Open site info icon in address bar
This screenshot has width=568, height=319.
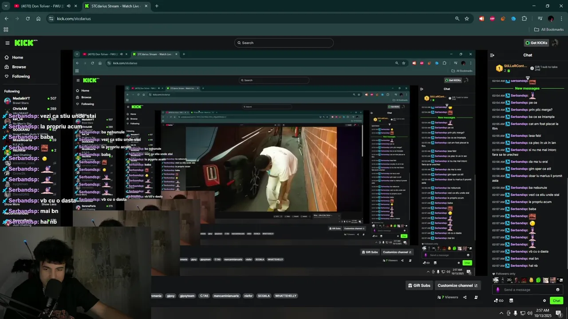click(x=51, y=19)
